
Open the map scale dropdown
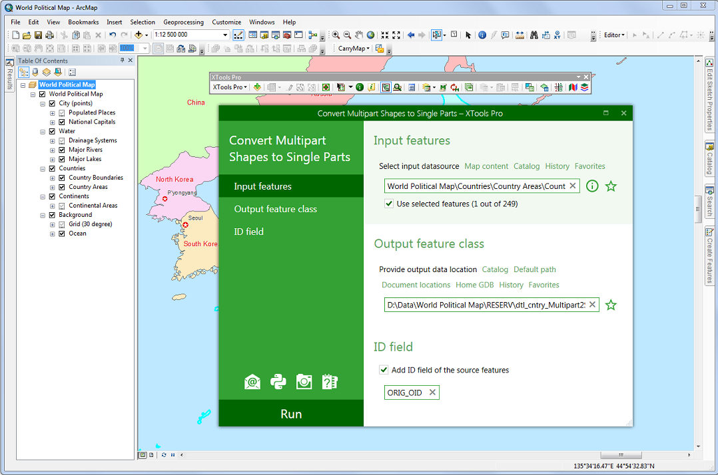point(225,35)
